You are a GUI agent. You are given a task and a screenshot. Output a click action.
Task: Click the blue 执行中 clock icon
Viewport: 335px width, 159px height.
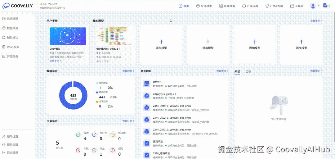click(94, 134)
